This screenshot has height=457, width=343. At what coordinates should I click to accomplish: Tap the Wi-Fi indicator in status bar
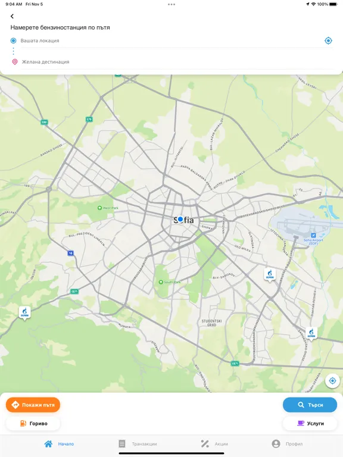click(x=314, y=4)
